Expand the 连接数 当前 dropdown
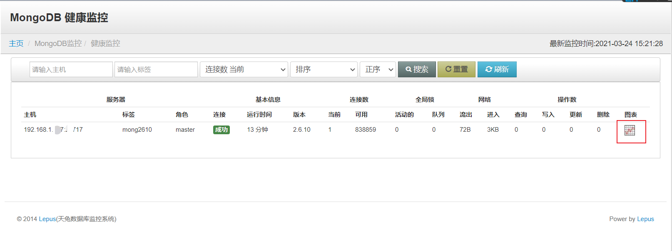The width and height of the screenshot is (672, 251). click(244, 69)
